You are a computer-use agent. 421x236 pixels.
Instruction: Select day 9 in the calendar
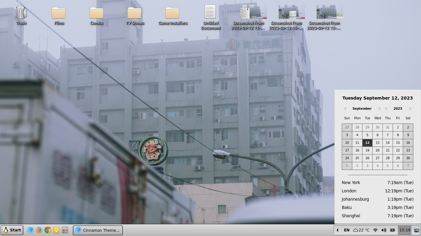point(408,135)
